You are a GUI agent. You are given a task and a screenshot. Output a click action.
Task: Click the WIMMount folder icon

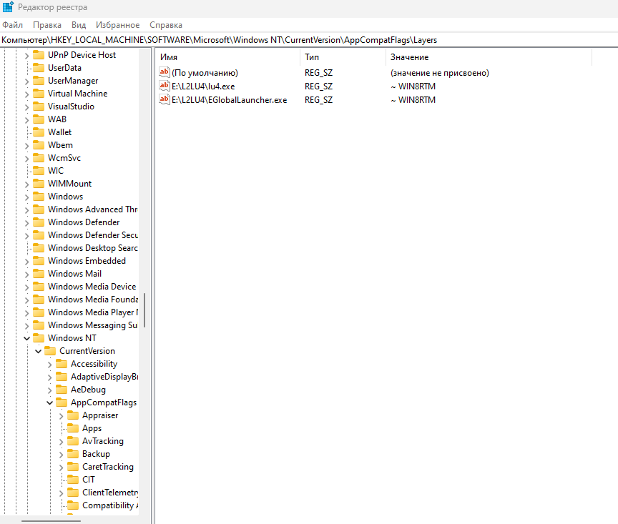click(x=39, y=184)
